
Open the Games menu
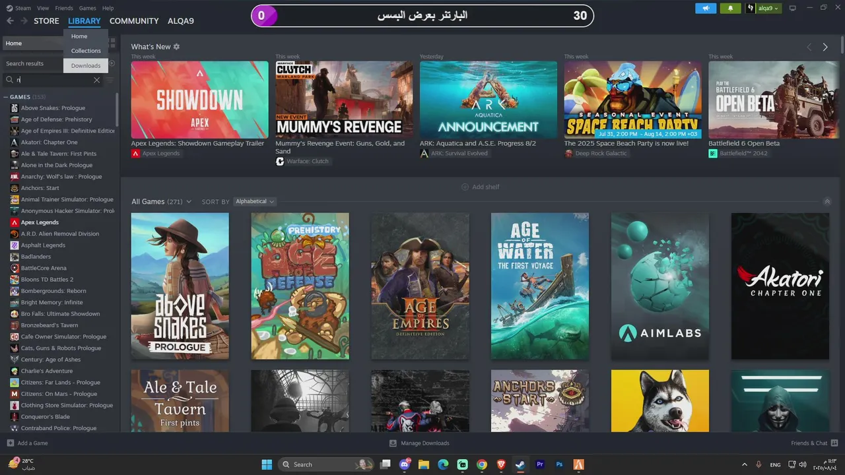[88, 8]
